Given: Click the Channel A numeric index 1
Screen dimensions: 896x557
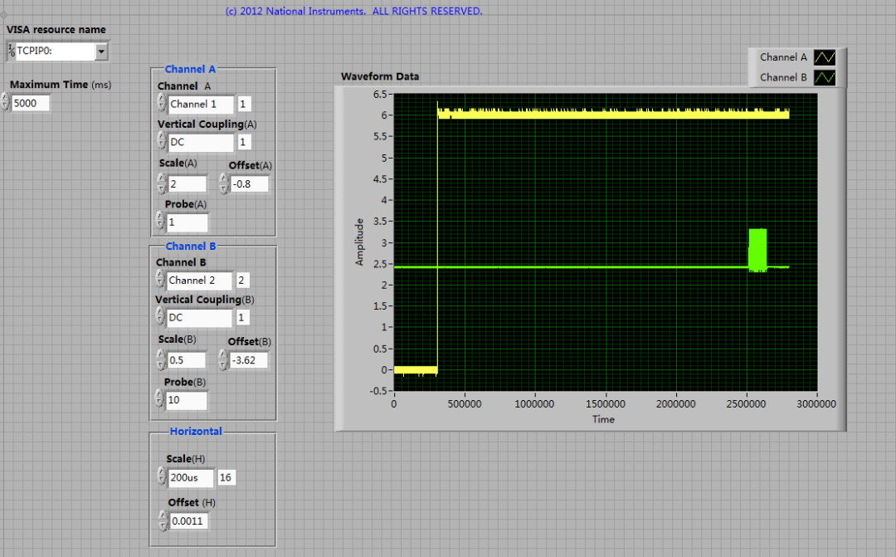Looking at the screenshot, I should 244,104.
